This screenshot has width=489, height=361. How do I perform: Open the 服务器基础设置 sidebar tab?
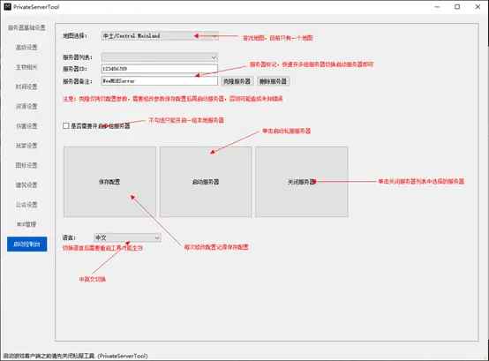click(x=26, y=27)
